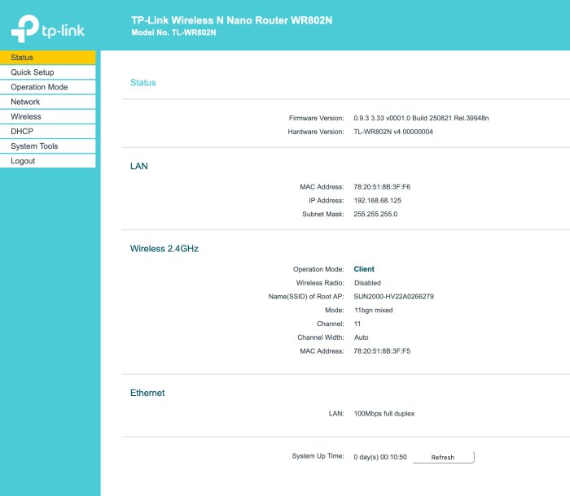Select the firmware version value text
Viewport: 570px width, 496px height.
click(x=421, y=118)
